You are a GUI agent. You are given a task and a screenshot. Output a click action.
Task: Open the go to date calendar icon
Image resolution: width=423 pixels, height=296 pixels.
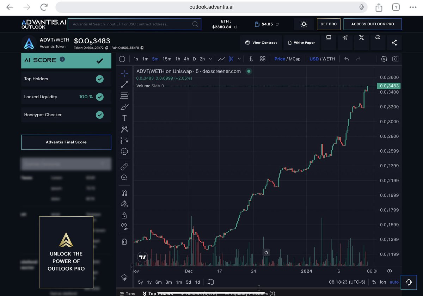point(211,282)
